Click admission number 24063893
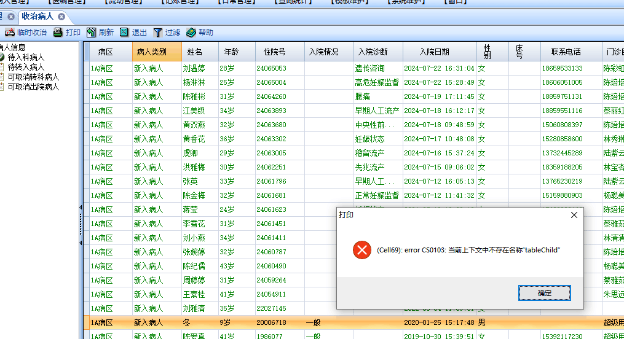This screenshot has width=624, height=339. click(x=271, y=111)
